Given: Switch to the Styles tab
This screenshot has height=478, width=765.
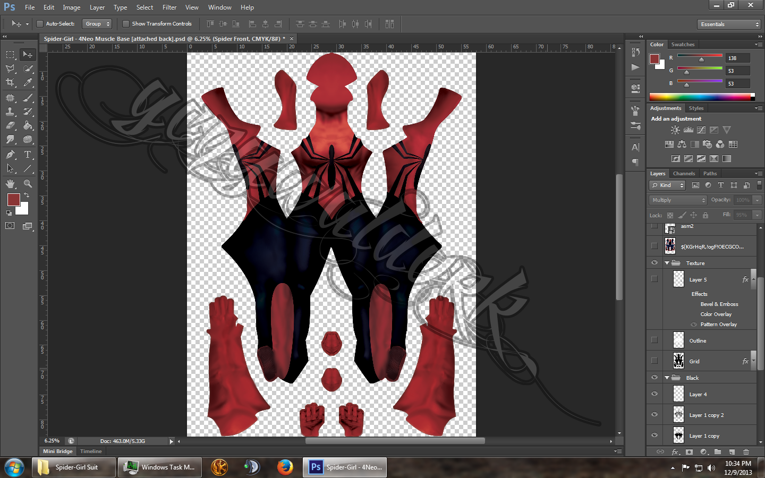Looking at the screenshot, I should click(696, 108).
